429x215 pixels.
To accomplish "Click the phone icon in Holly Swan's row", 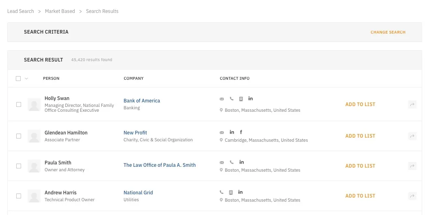I will pos(232,99).
